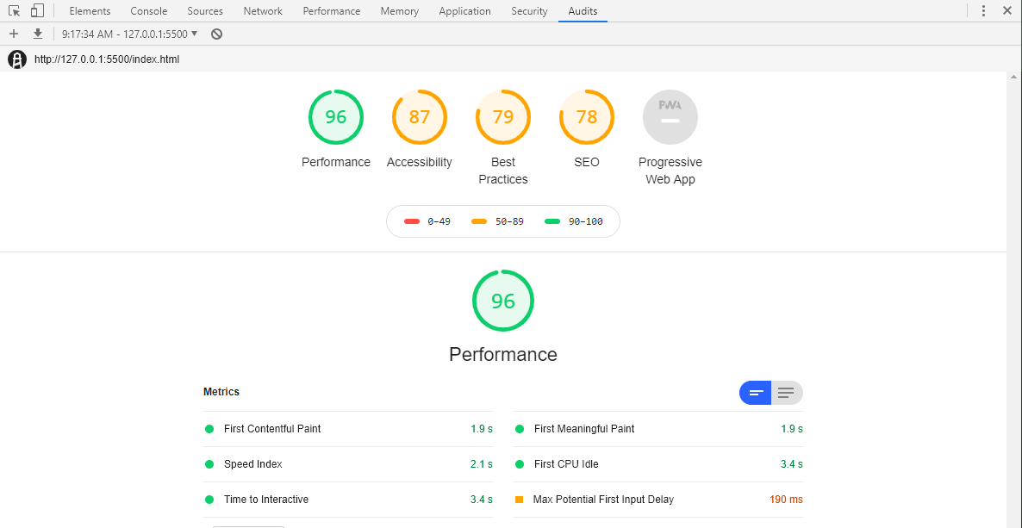Image resolution: width=1022 pixels, height=528 pixels.
Task: Click the plus icon to perform new audit
Action: click(14, 34)
